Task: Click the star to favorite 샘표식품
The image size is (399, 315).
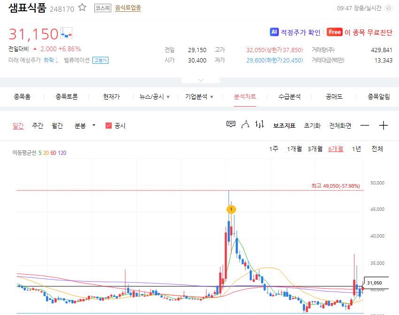Action: tap(82, 8)
